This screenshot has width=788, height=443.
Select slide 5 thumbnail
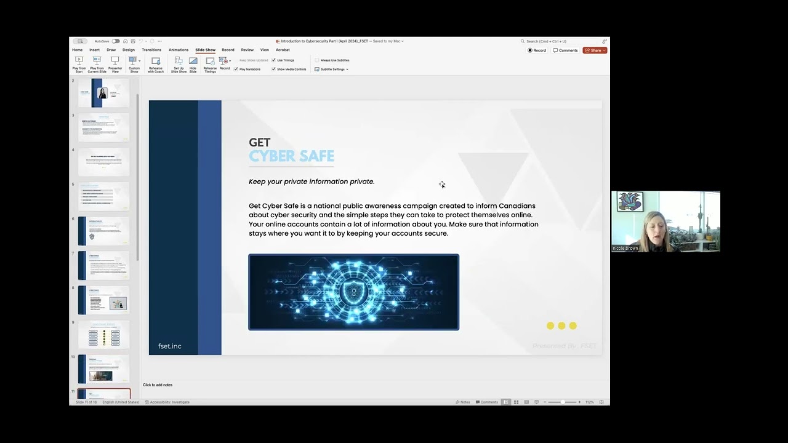(103, 196)
